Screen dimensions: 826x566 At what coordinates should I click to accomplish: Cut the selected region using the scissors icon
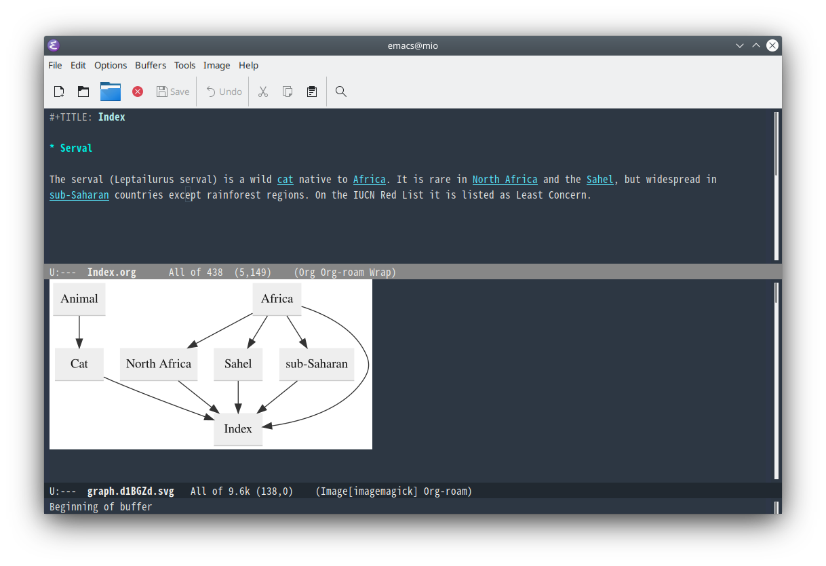pyautogui.click(x=262, y=91)
